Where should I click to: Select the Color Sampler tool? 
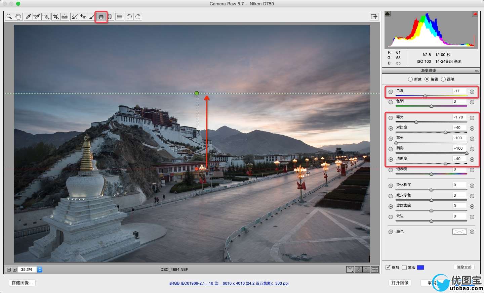pyautogui.click(x=37, y=16)
